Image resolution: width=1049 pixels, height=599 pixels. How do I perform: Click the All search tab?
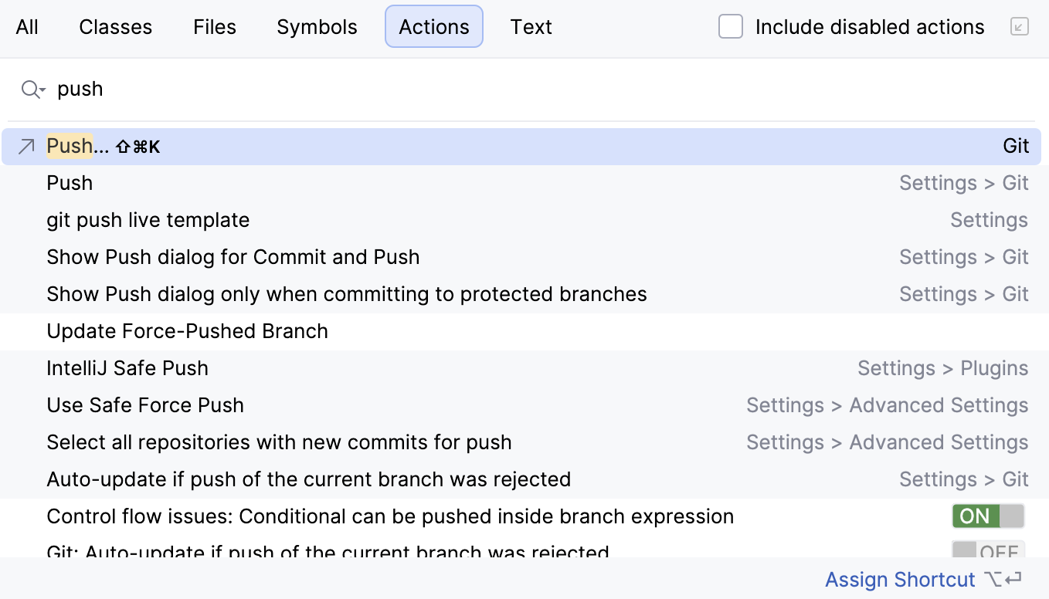pyautogui.click(x=27, y=26)
